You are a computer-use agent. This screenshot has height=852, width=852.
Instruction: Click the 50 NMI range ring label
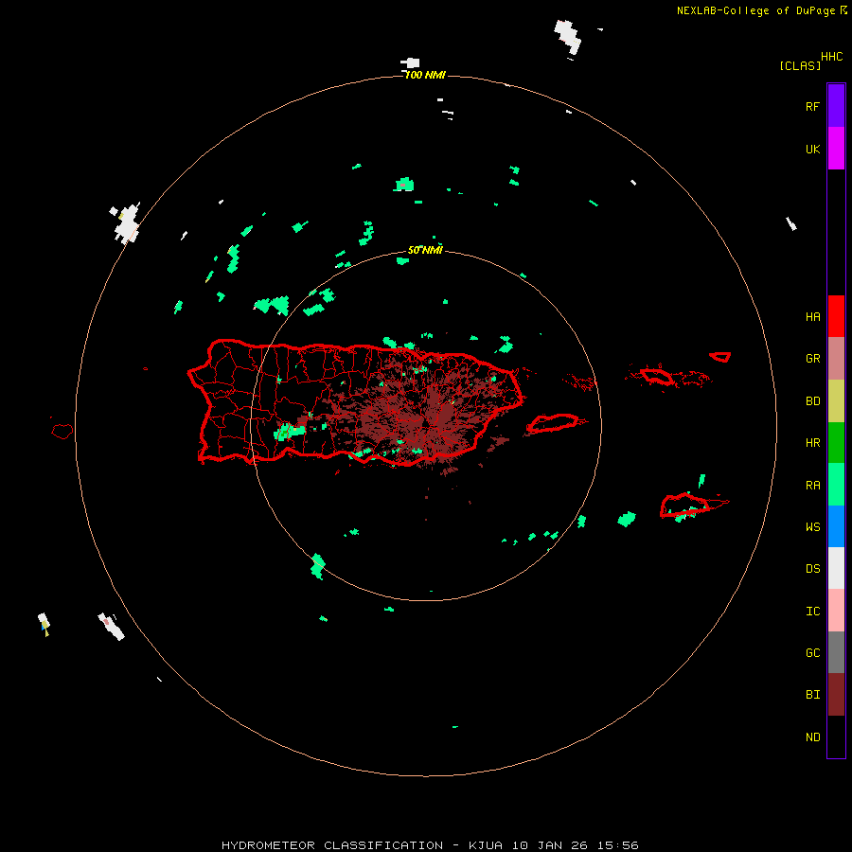tap(425, 250)
